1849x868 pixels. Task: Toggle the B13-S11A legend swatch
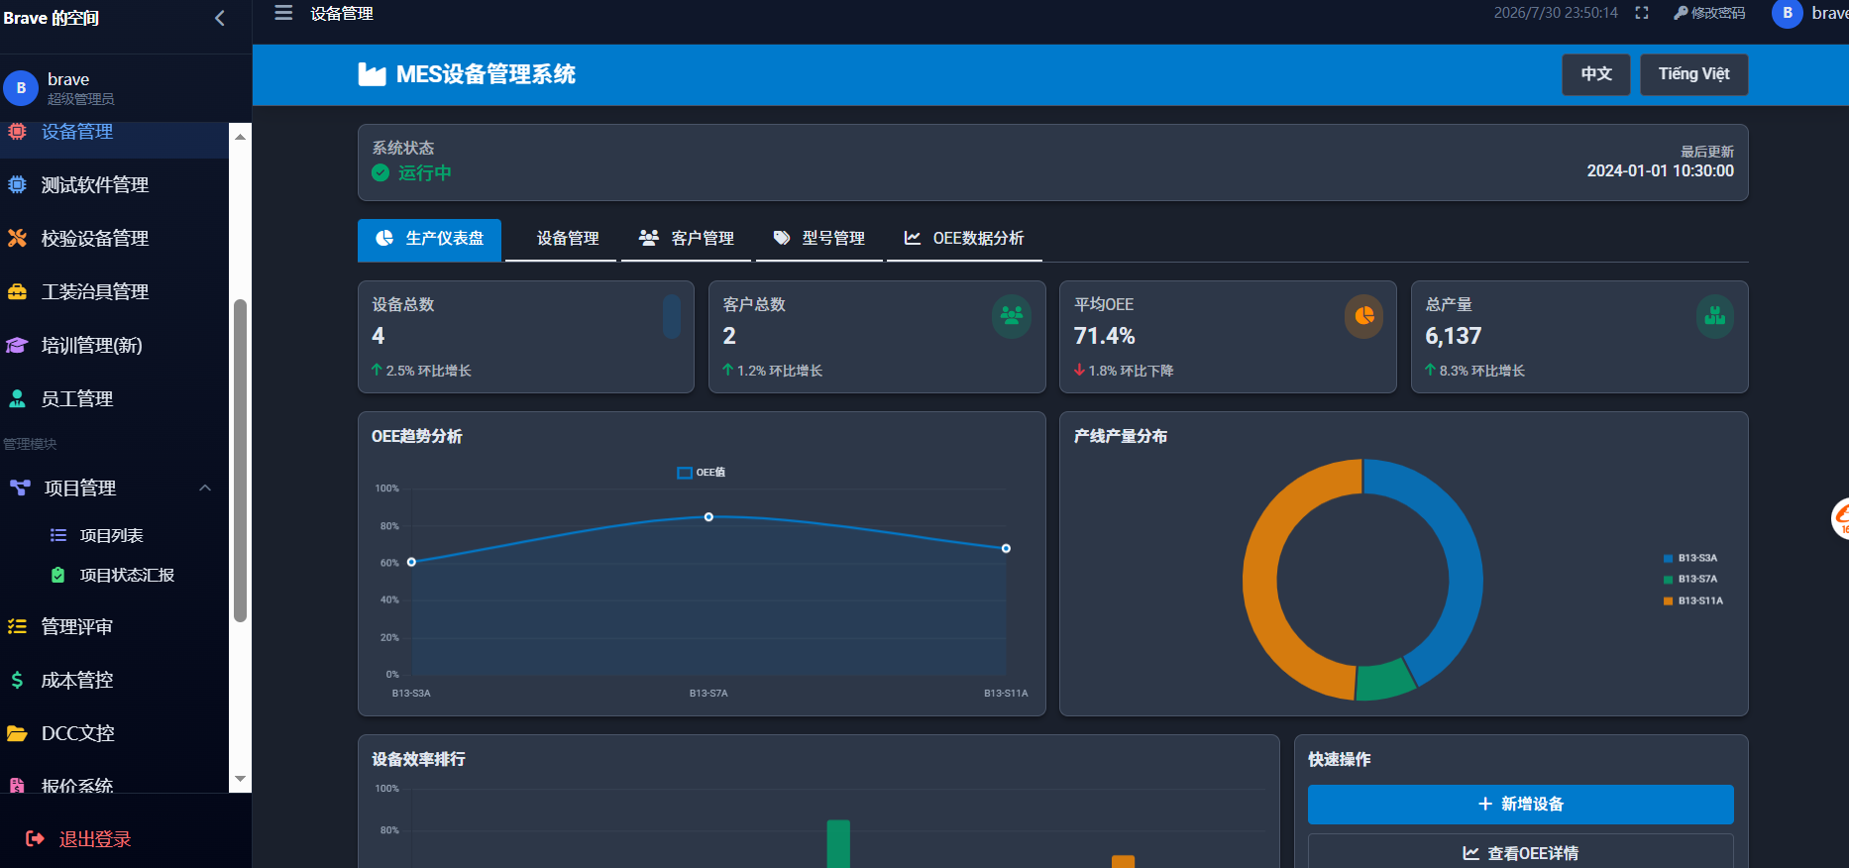coord(1669,600)
